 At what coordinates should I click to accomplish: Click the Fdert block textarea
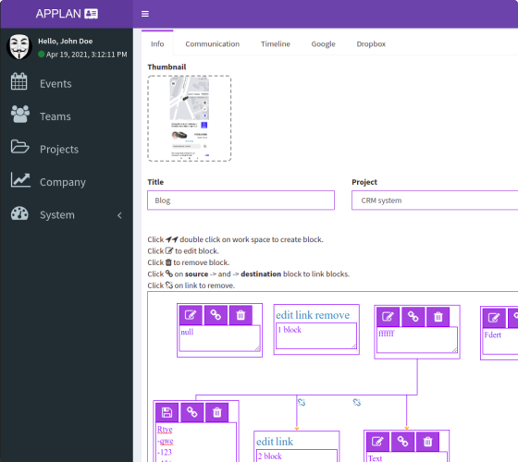point(500,341)
